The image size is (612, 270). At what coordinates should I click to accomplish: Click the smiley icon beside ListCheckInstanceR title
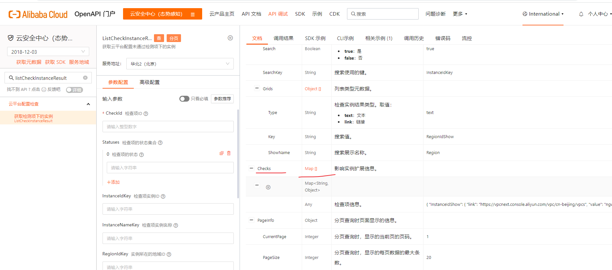230,38
